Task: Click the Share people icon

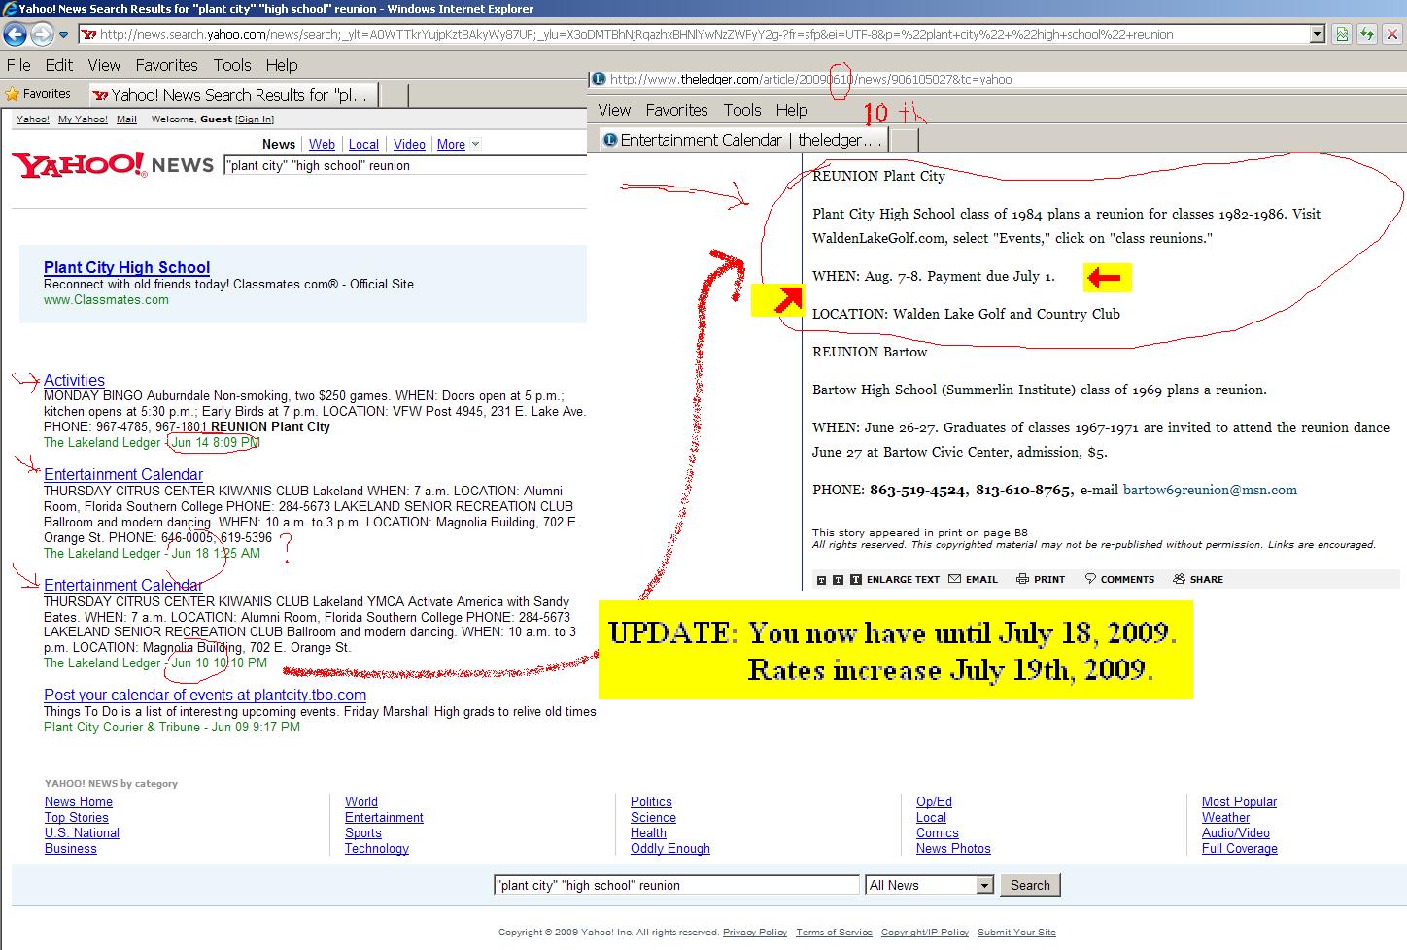Action: 1179,579
